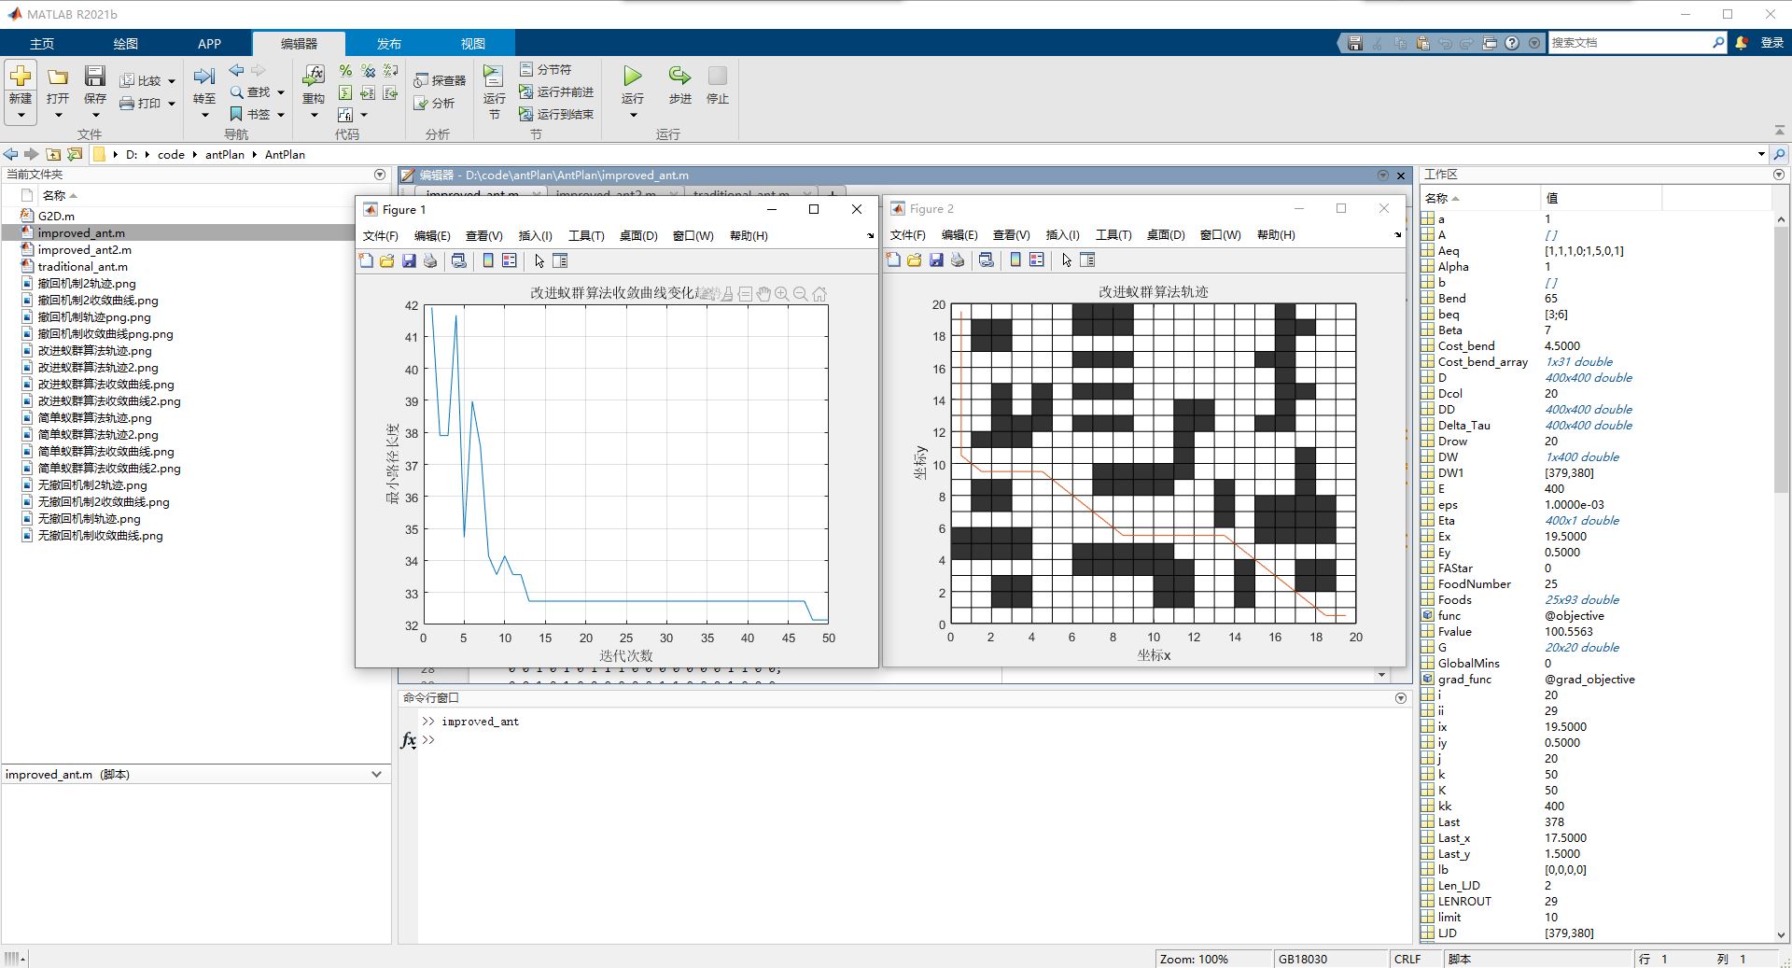This screenshot has height=968, width=1792.
Task: Toggle the Edit Plot arrow in Figure 1
Action: click(x=539, y=261)
